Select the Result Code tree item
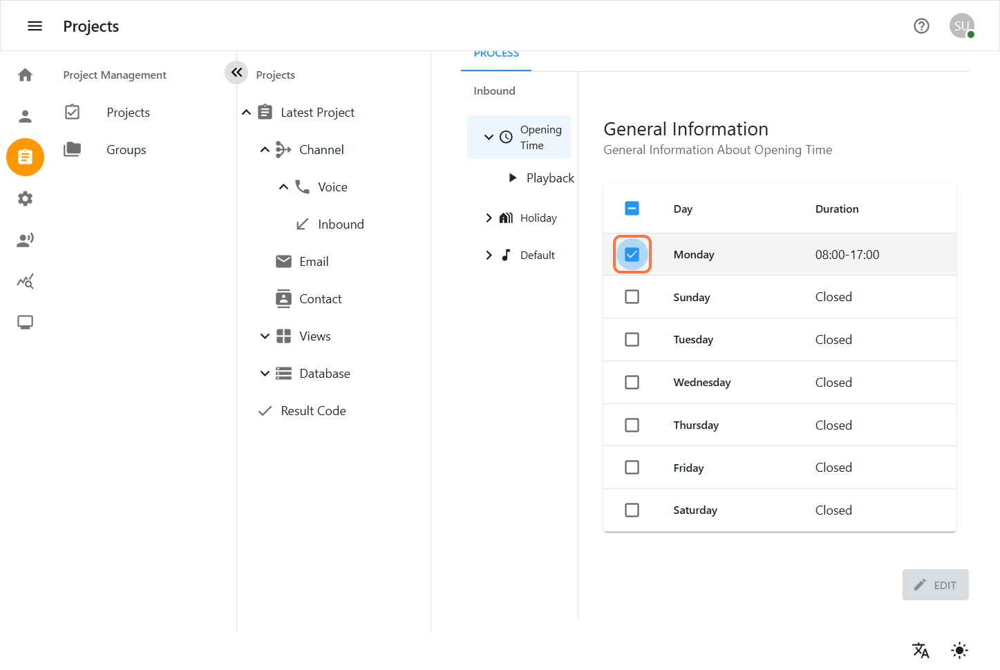This screenshot has width=1000, height=670. click(x=313, y=411)
